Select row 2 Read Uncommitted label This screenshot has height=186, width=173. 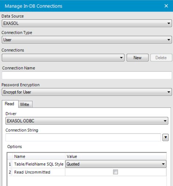coord(32,172)
